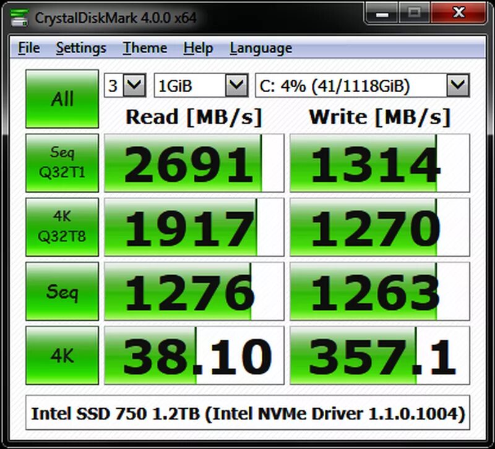The height and width of the screenshot is (449, 495).
Task: Open the File menu
Action: pyautogui.click(x=28, y=48)
